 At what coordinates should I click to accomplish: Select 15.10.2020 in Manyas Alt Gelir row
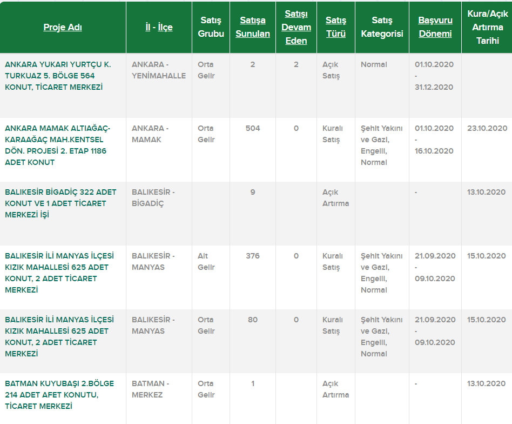click(487, 256)
